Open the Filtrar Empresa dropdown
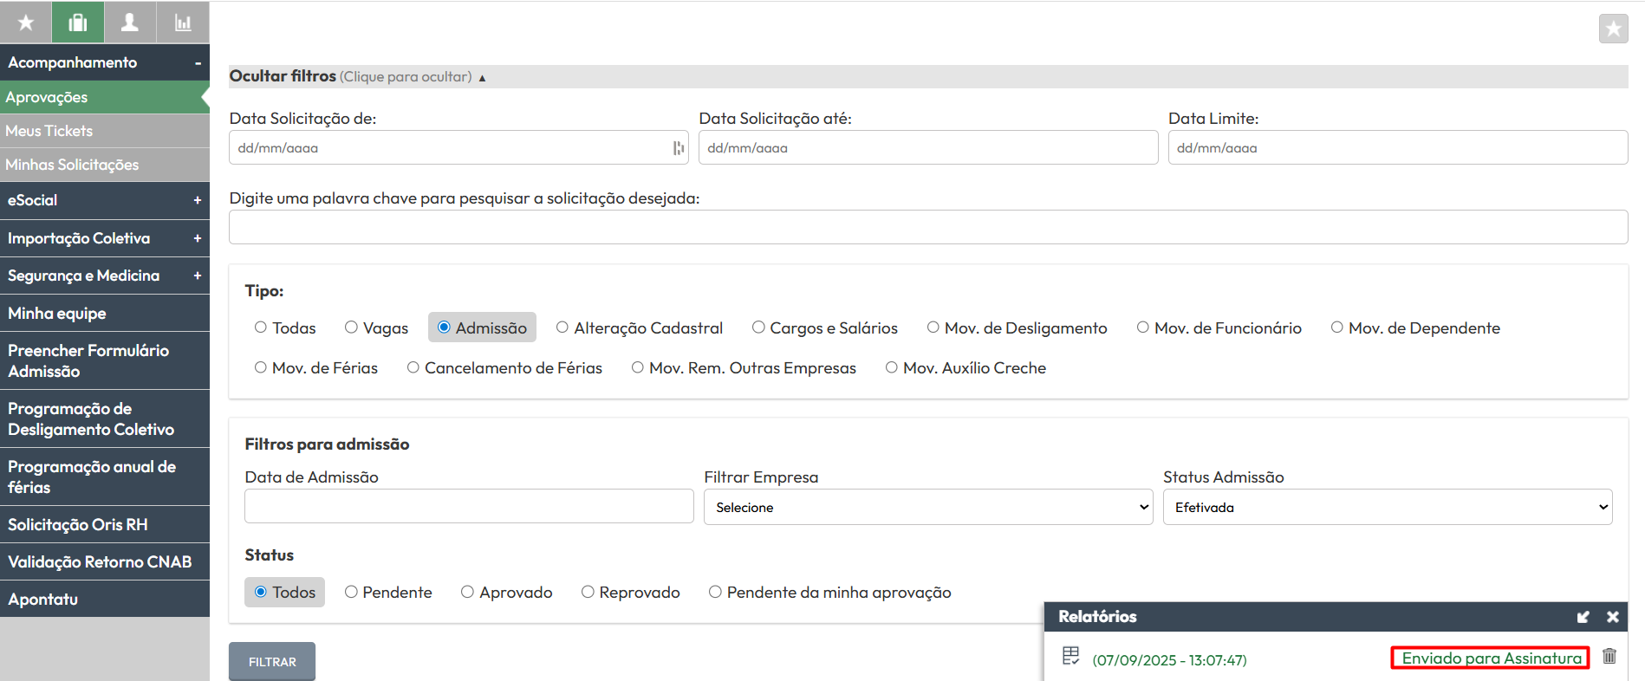The width and height of the screenshot is (1645, 681). pos(927,507)
